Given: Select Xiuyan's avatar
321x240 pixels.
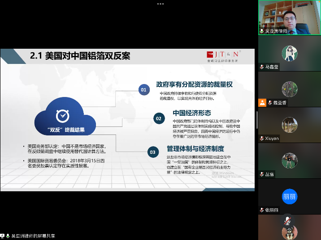Looking at the screenshot, I should point(290,125).
